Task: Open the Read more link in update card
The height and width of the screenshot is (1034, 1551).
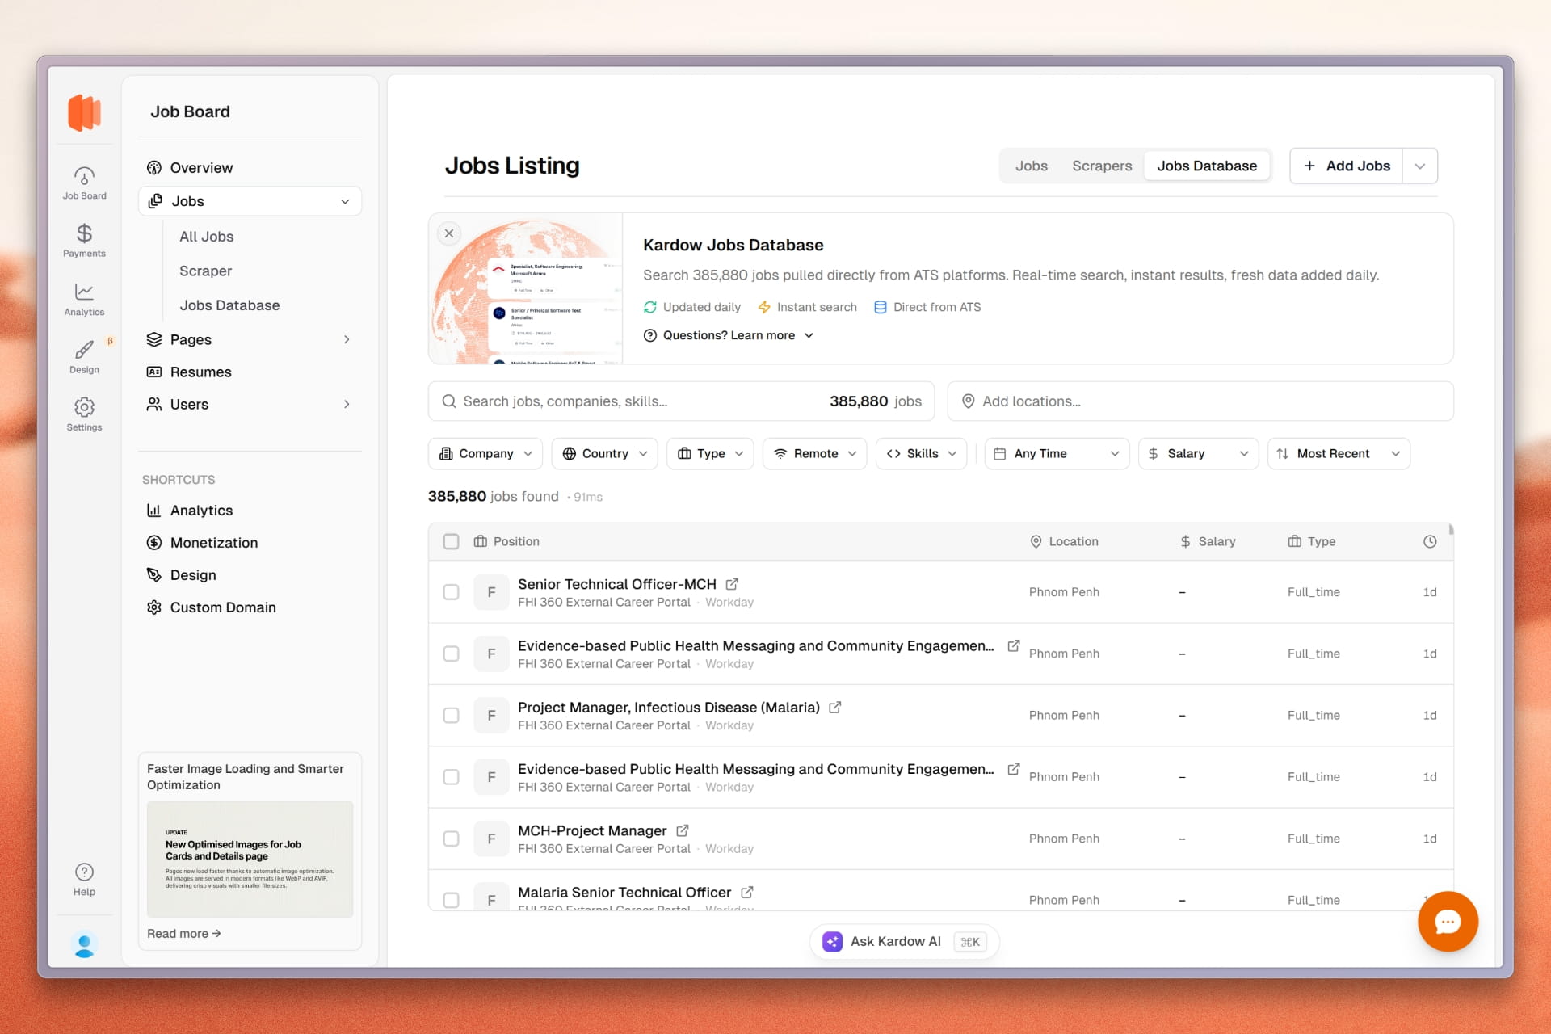Action: (x=183, y=933)
